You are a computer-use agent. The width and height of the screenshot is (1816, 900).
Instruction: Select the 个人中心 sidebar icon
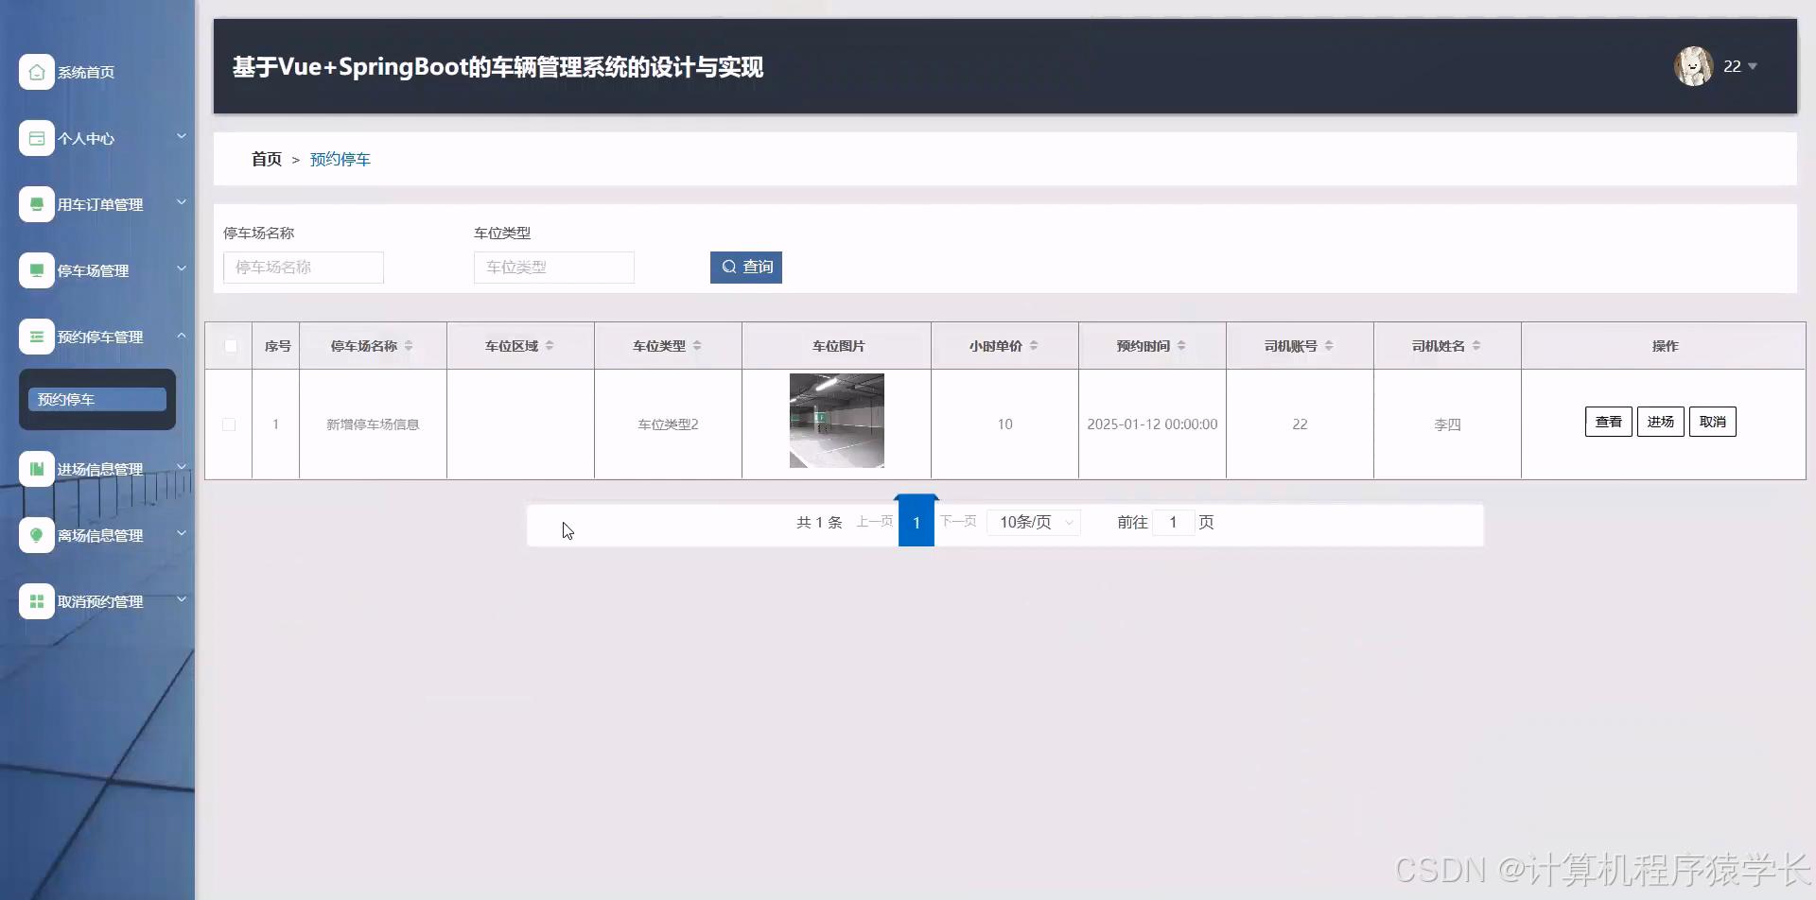pyautogui.click(x=36, y=137)
